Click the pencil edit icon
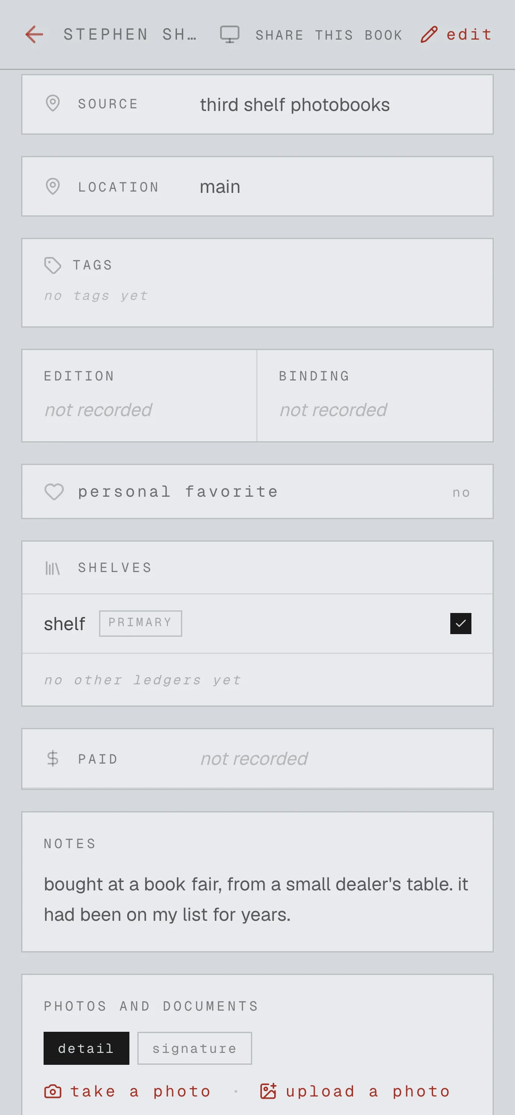The width and height of the screenshot is (515, 1115). pyautogui.click(x=429, y=34)
